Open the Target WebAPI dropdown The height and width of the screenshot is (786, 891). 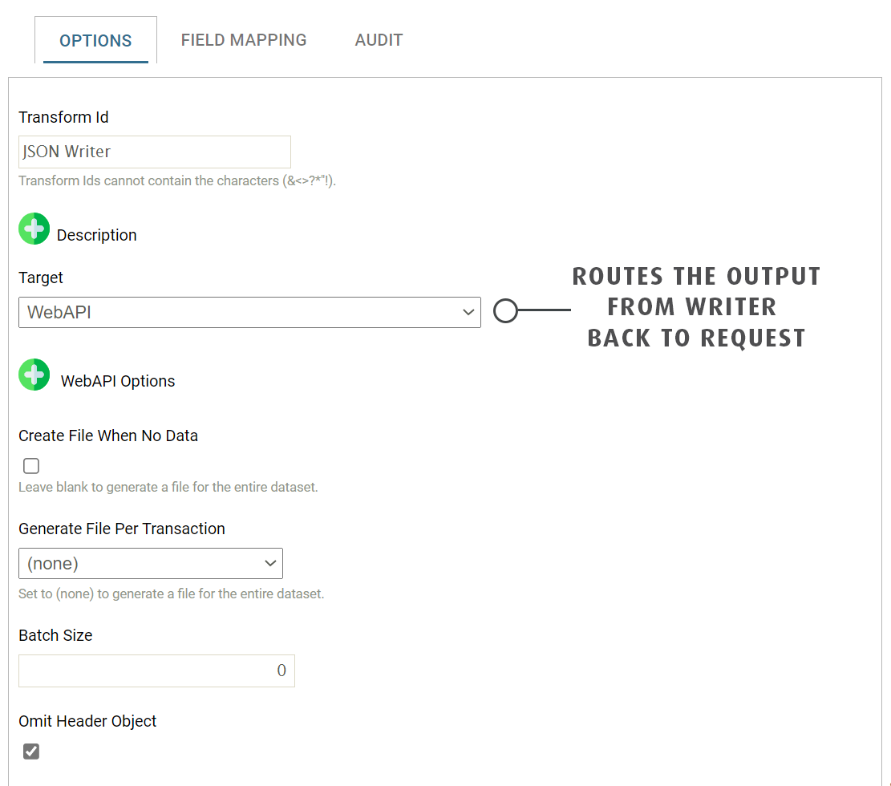(x=249, y=313)
